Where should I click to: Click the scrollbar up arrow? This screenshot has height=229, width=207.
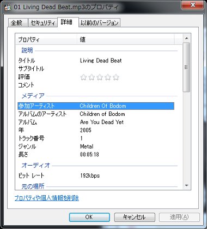pyautogui.click(x=186, y=38)
